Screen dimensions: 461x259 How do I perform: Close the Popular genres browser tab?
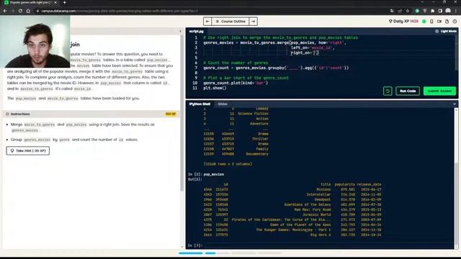coord(55,2)
